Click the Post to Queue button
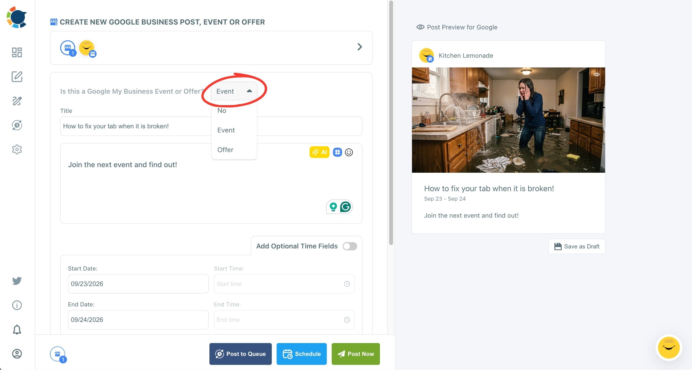 tap(240, 354)
